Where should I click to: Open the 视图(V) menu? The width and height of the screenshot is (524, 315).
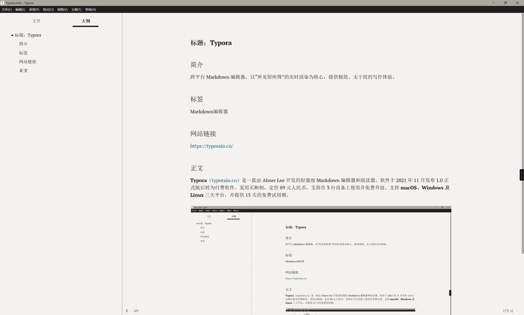[62, 9]
